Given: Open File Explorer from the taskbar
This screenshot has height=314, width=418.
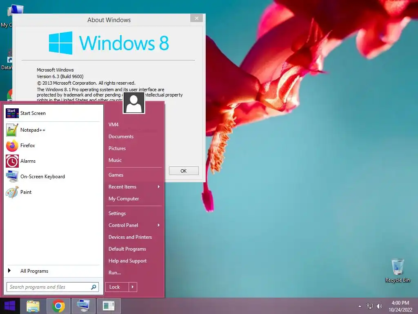Looking at the screenshot, I should [33, 306].
